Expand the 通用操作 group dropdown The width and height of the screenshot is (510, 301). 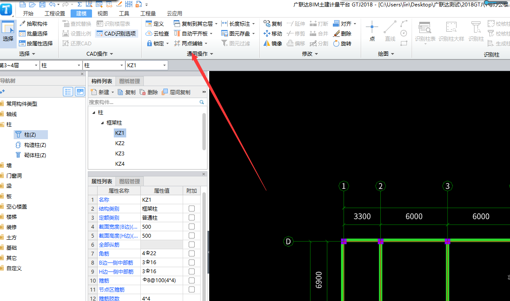[x=212, y=54]
